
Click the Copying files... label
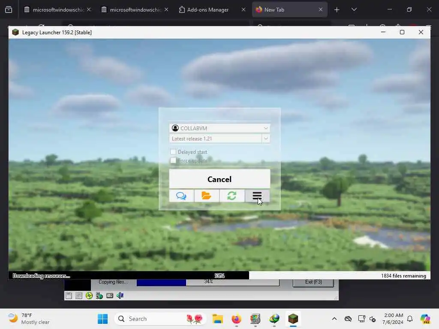[113, 282]
